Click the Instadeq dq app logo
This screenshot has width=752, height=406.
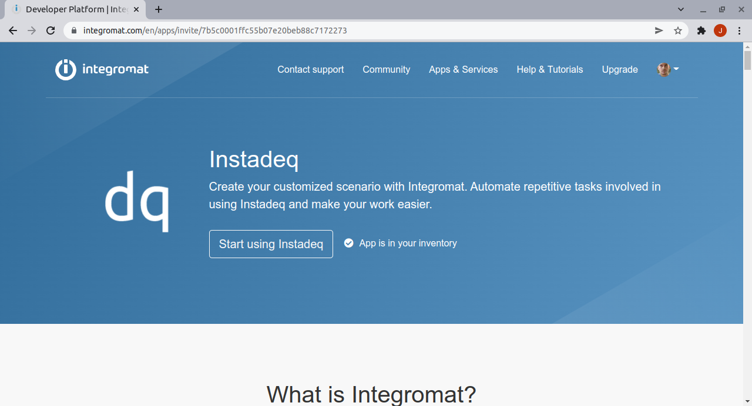[x=137, y=201]
